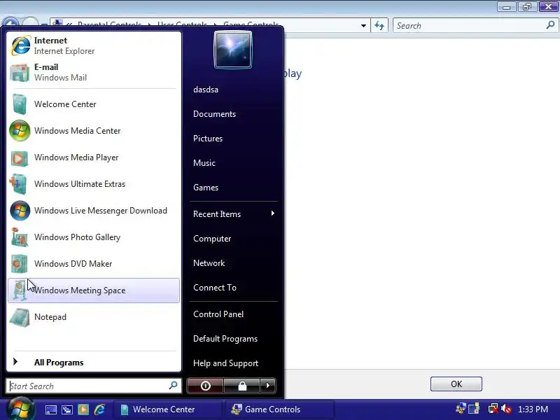Click the muted volume tray icon
The width and height of the screenshot is (560, 420).
click(506, 409)
